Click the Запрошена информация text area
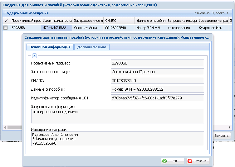Image resolution: width=235 pixels, height=167 pixels. tap(117, 116)
